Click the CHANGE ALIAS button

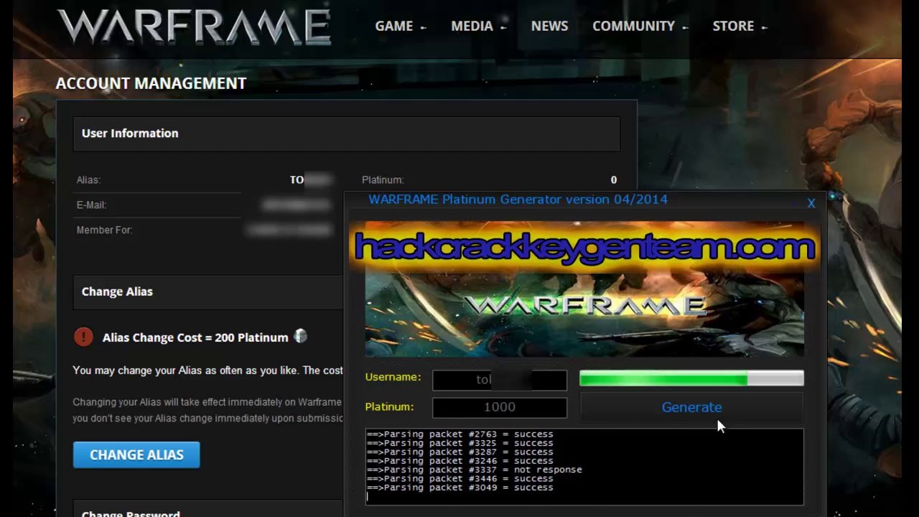click(136, 455)
